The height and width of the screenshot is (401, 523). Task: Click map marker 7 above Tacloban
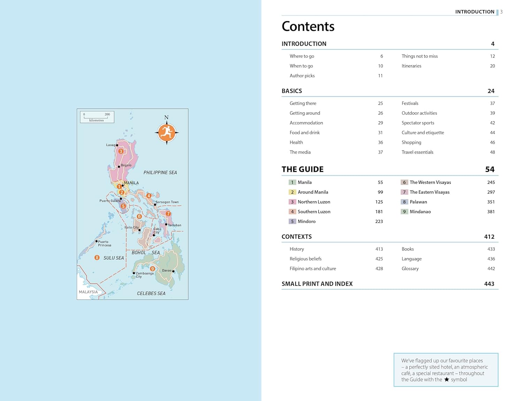pyautogui.click(x=168, y=214)
